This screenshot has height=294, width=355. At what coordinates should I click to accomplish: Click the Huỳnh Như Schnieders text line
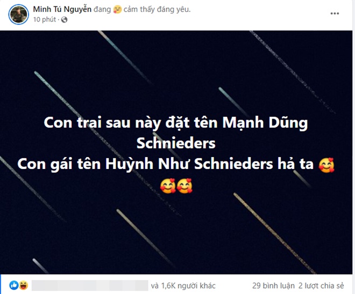[166, 164]
